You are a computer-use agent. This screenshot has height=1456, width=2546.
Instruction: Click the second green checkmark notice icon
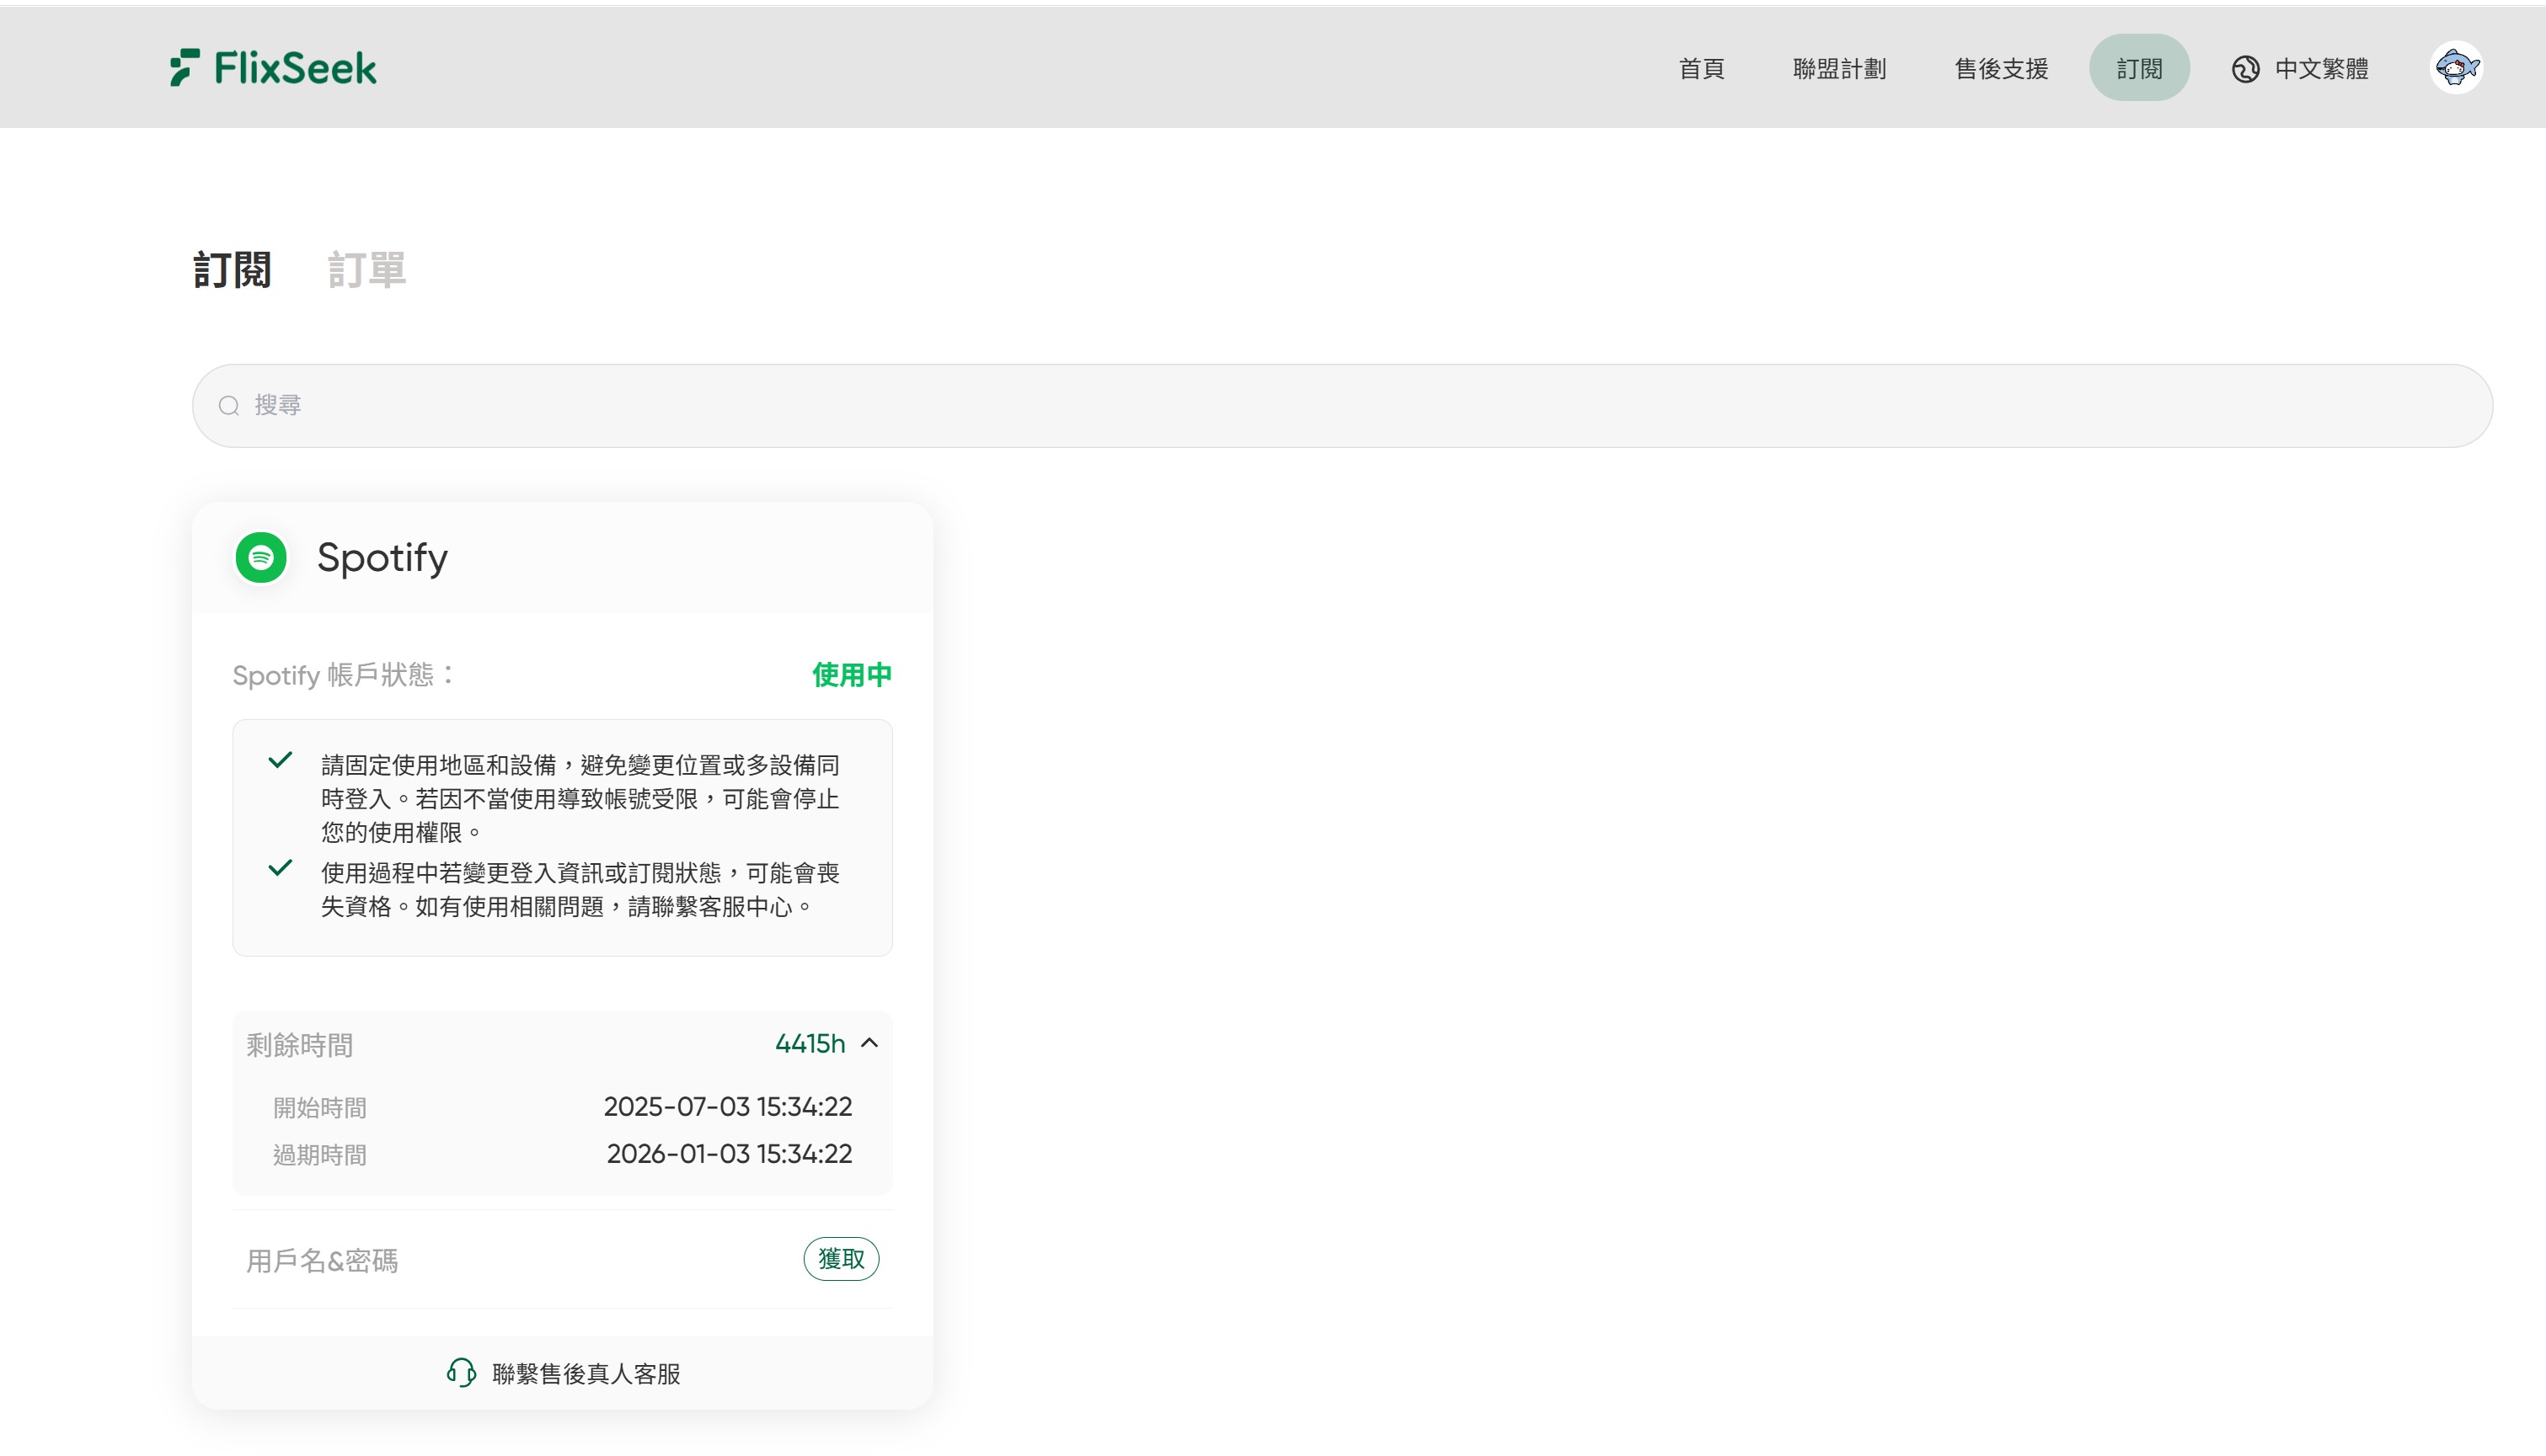280,867
